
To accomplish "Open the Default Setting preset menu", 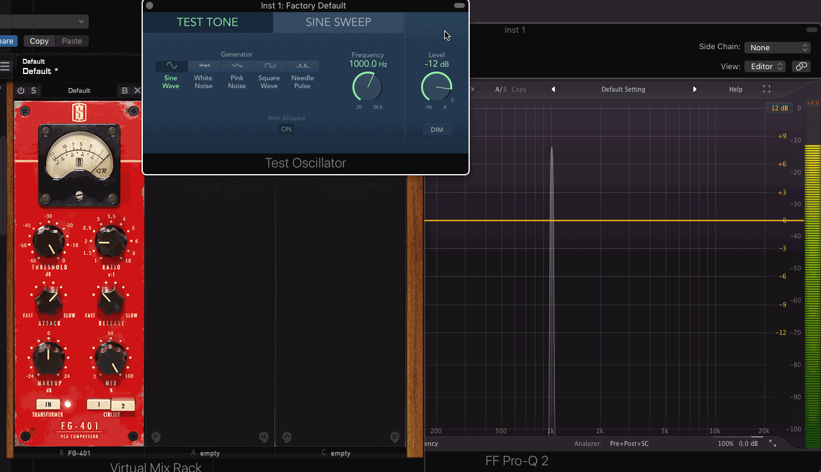I will (x=623, y=89).
